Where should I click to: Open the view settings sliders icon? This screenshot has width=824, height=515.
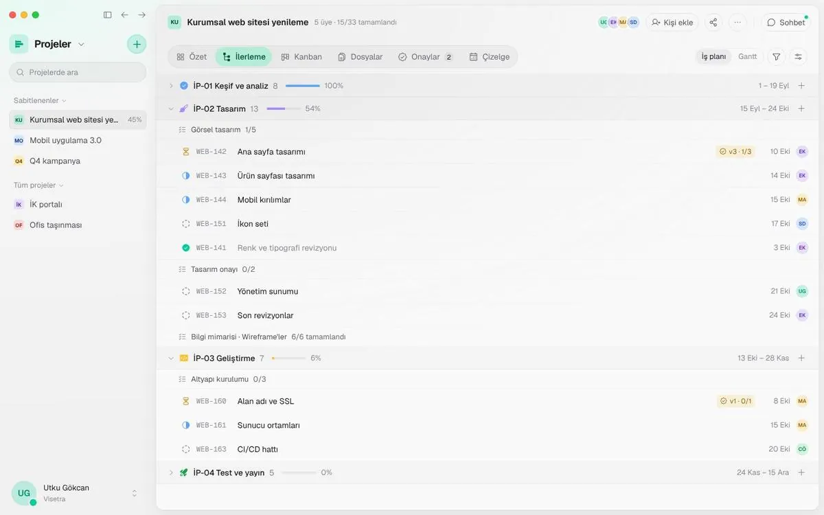pyautogui.click(x=799, y=56)
